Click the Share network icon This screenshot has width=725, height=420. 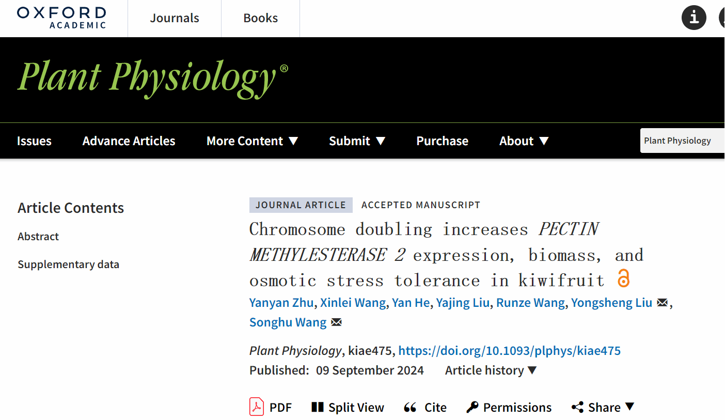tap(577, 408)
